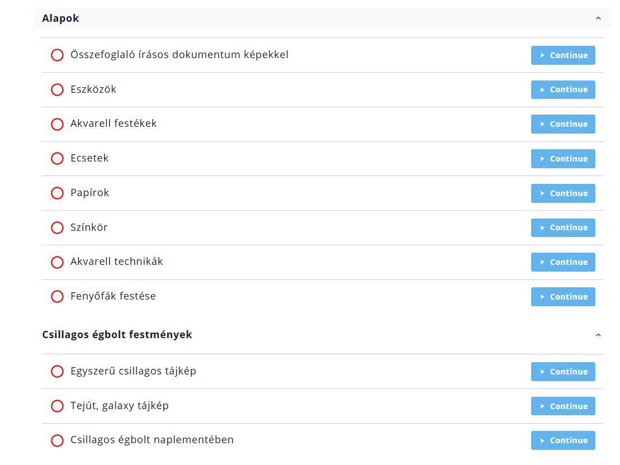Collapse the Alapok section chevron
The image size is (620, 465).
[598, 18]
